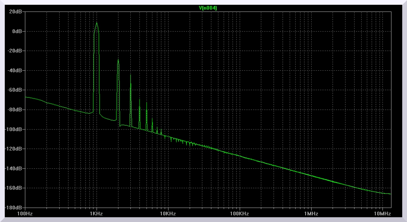Click the 10KHz frequency axis label
Image resolution: width=407 pixels, height=222 pixels.
tap(168, 214)
